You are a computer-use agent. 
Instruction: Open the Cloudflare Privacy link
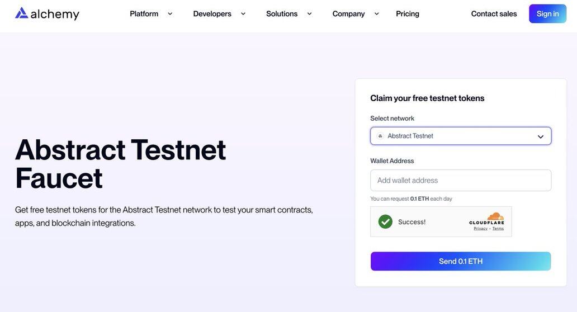[x=480, y=229]
